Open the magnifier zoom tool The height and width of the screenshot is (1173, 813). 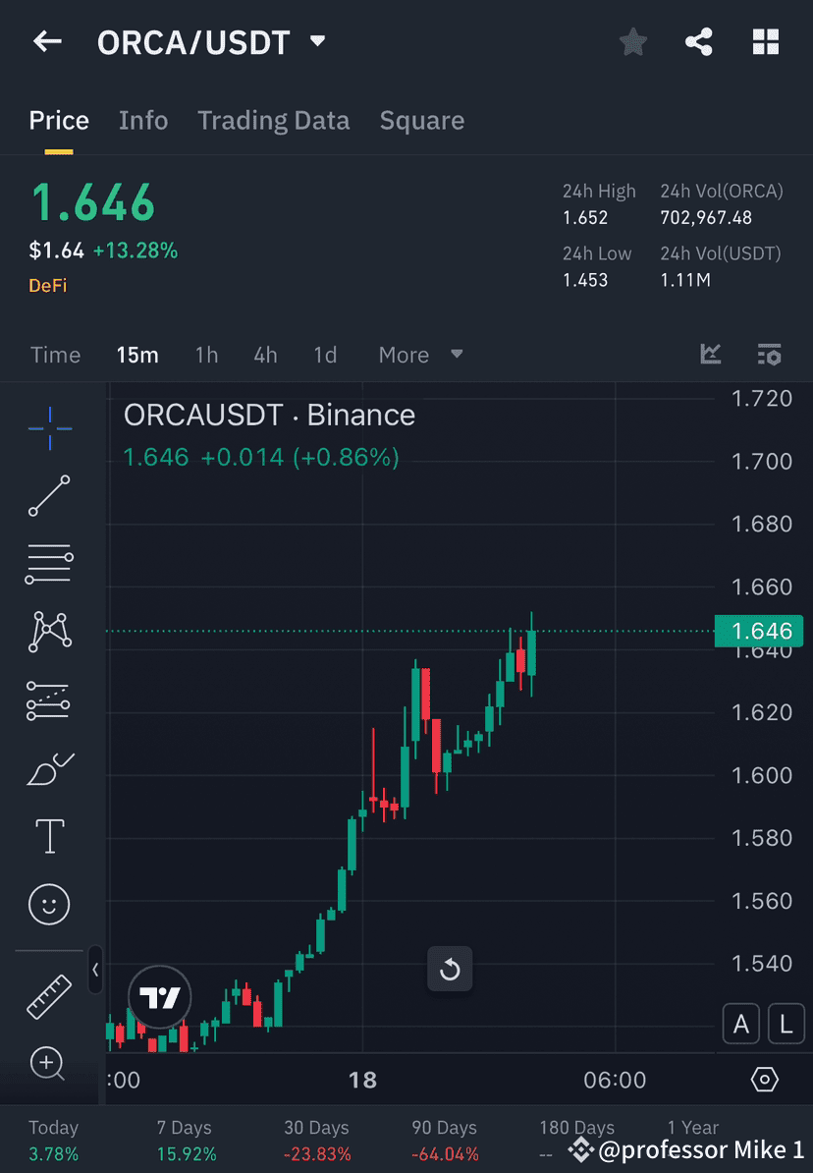coord(49,1064)
